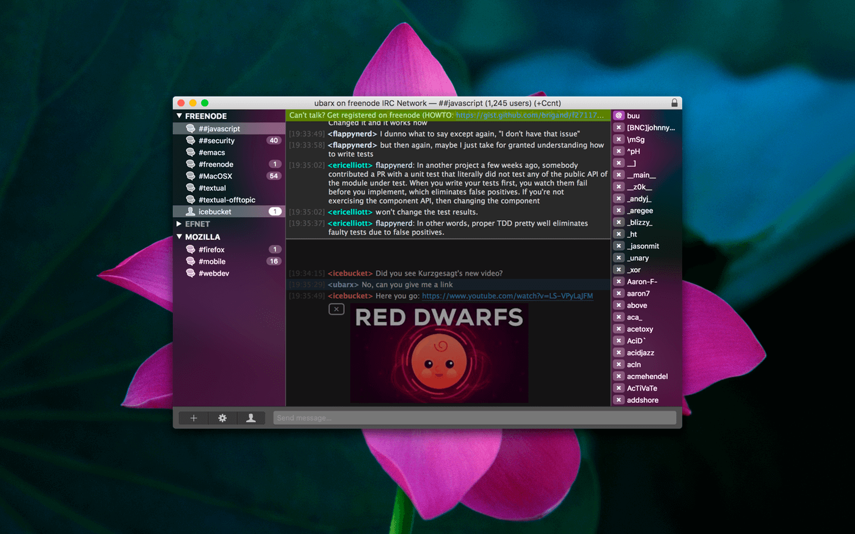Open the gist.github.com link in topic bar

530,115
